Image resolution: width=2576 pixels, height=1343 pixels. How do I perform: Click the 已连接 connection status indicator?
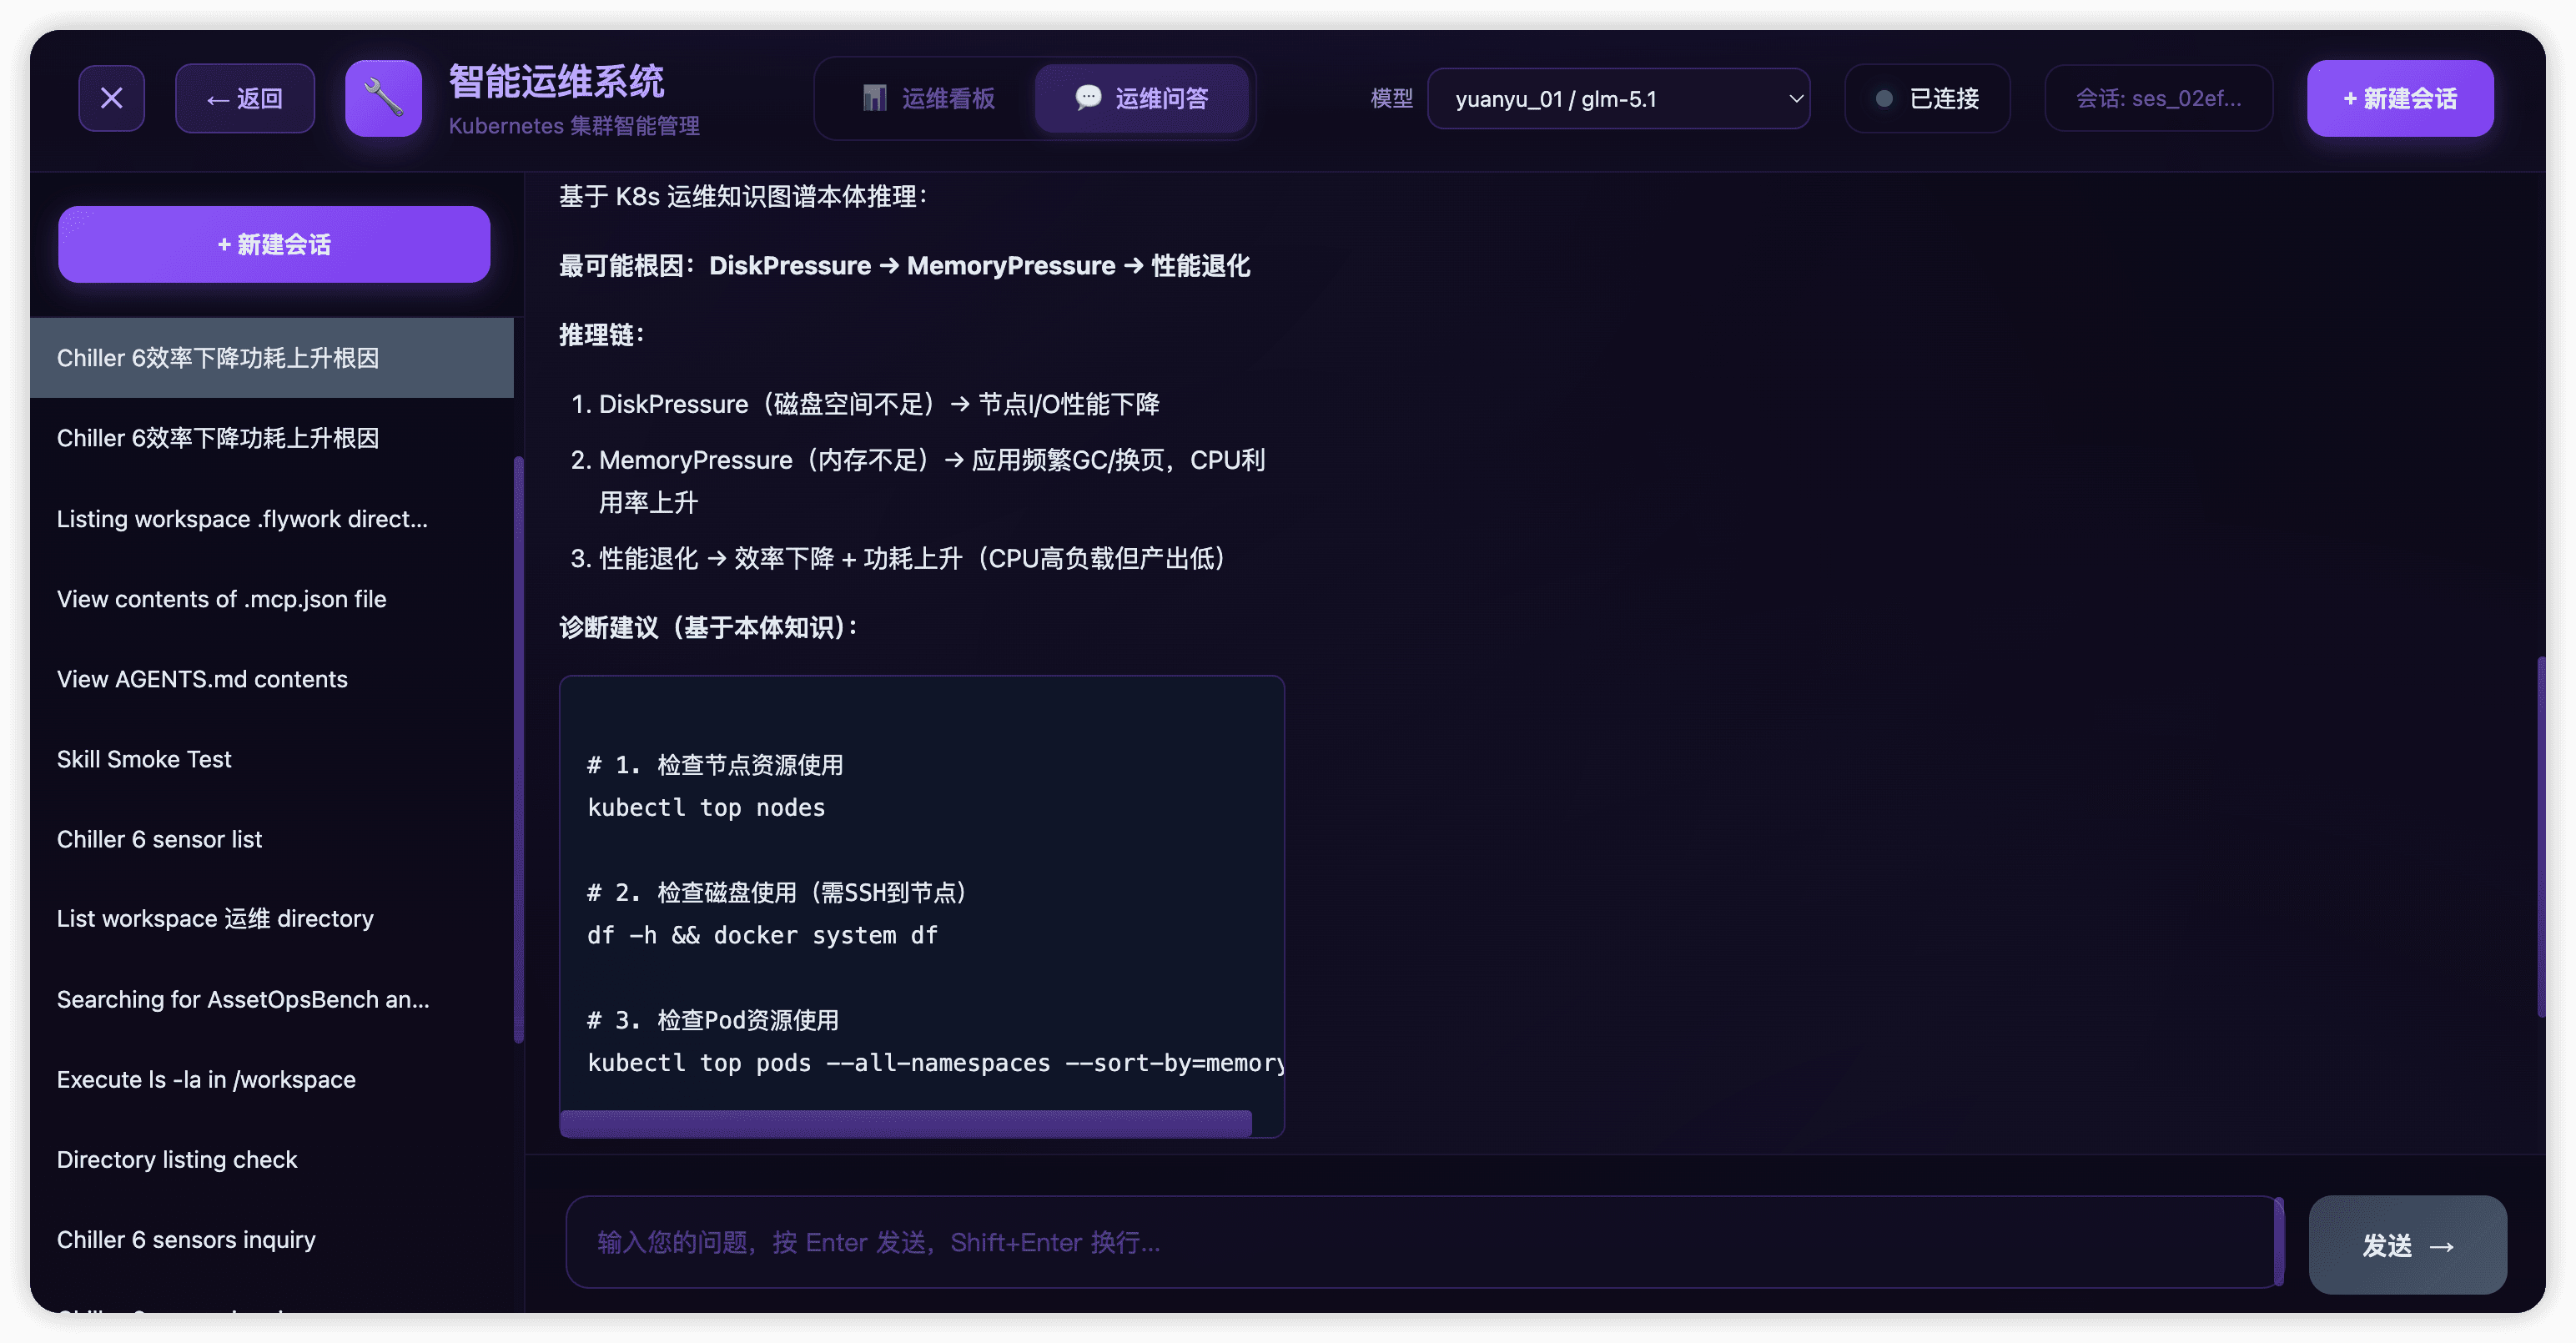click(1927, 98)
